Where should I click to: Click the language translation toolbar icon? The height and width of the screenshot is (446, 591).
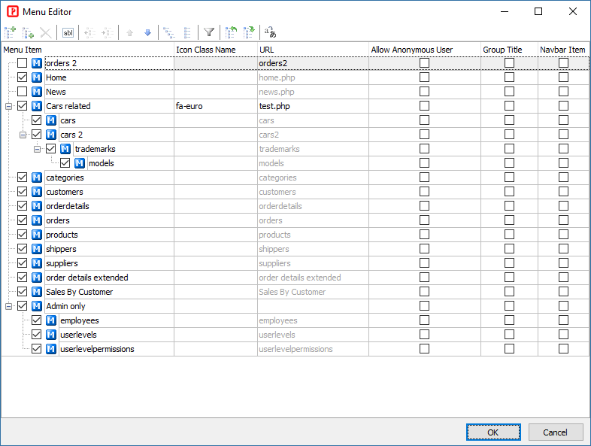point(270,32)
